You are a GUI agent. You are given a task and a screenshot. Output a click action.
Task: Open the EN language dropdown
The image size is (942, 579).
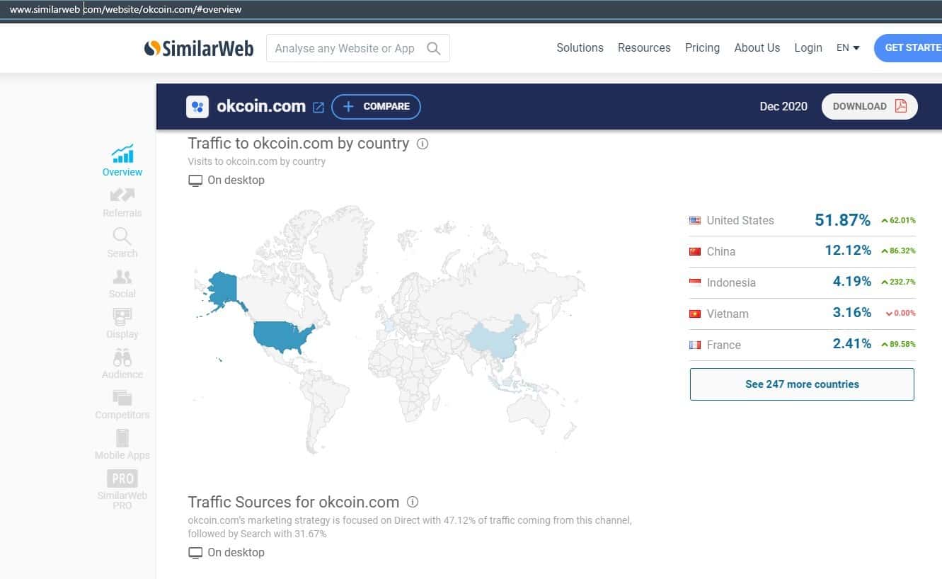(848, 48)
